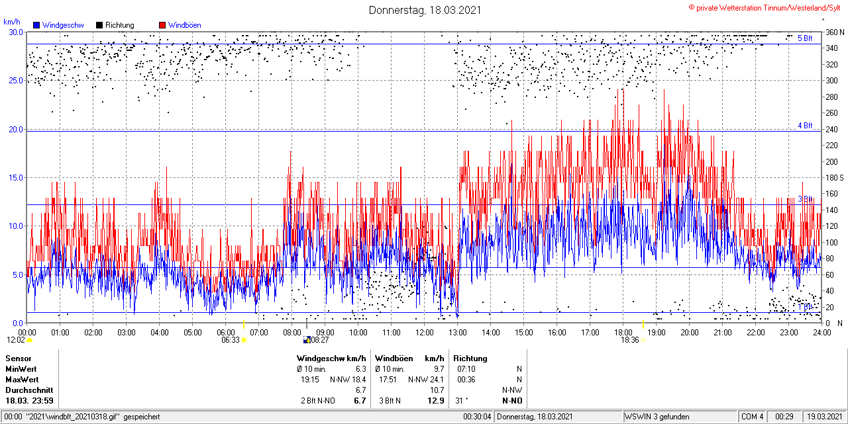This screenshot has height=424, width=848.
Task: Click the red Windböen legend square
Action: [x=162, y=25]
